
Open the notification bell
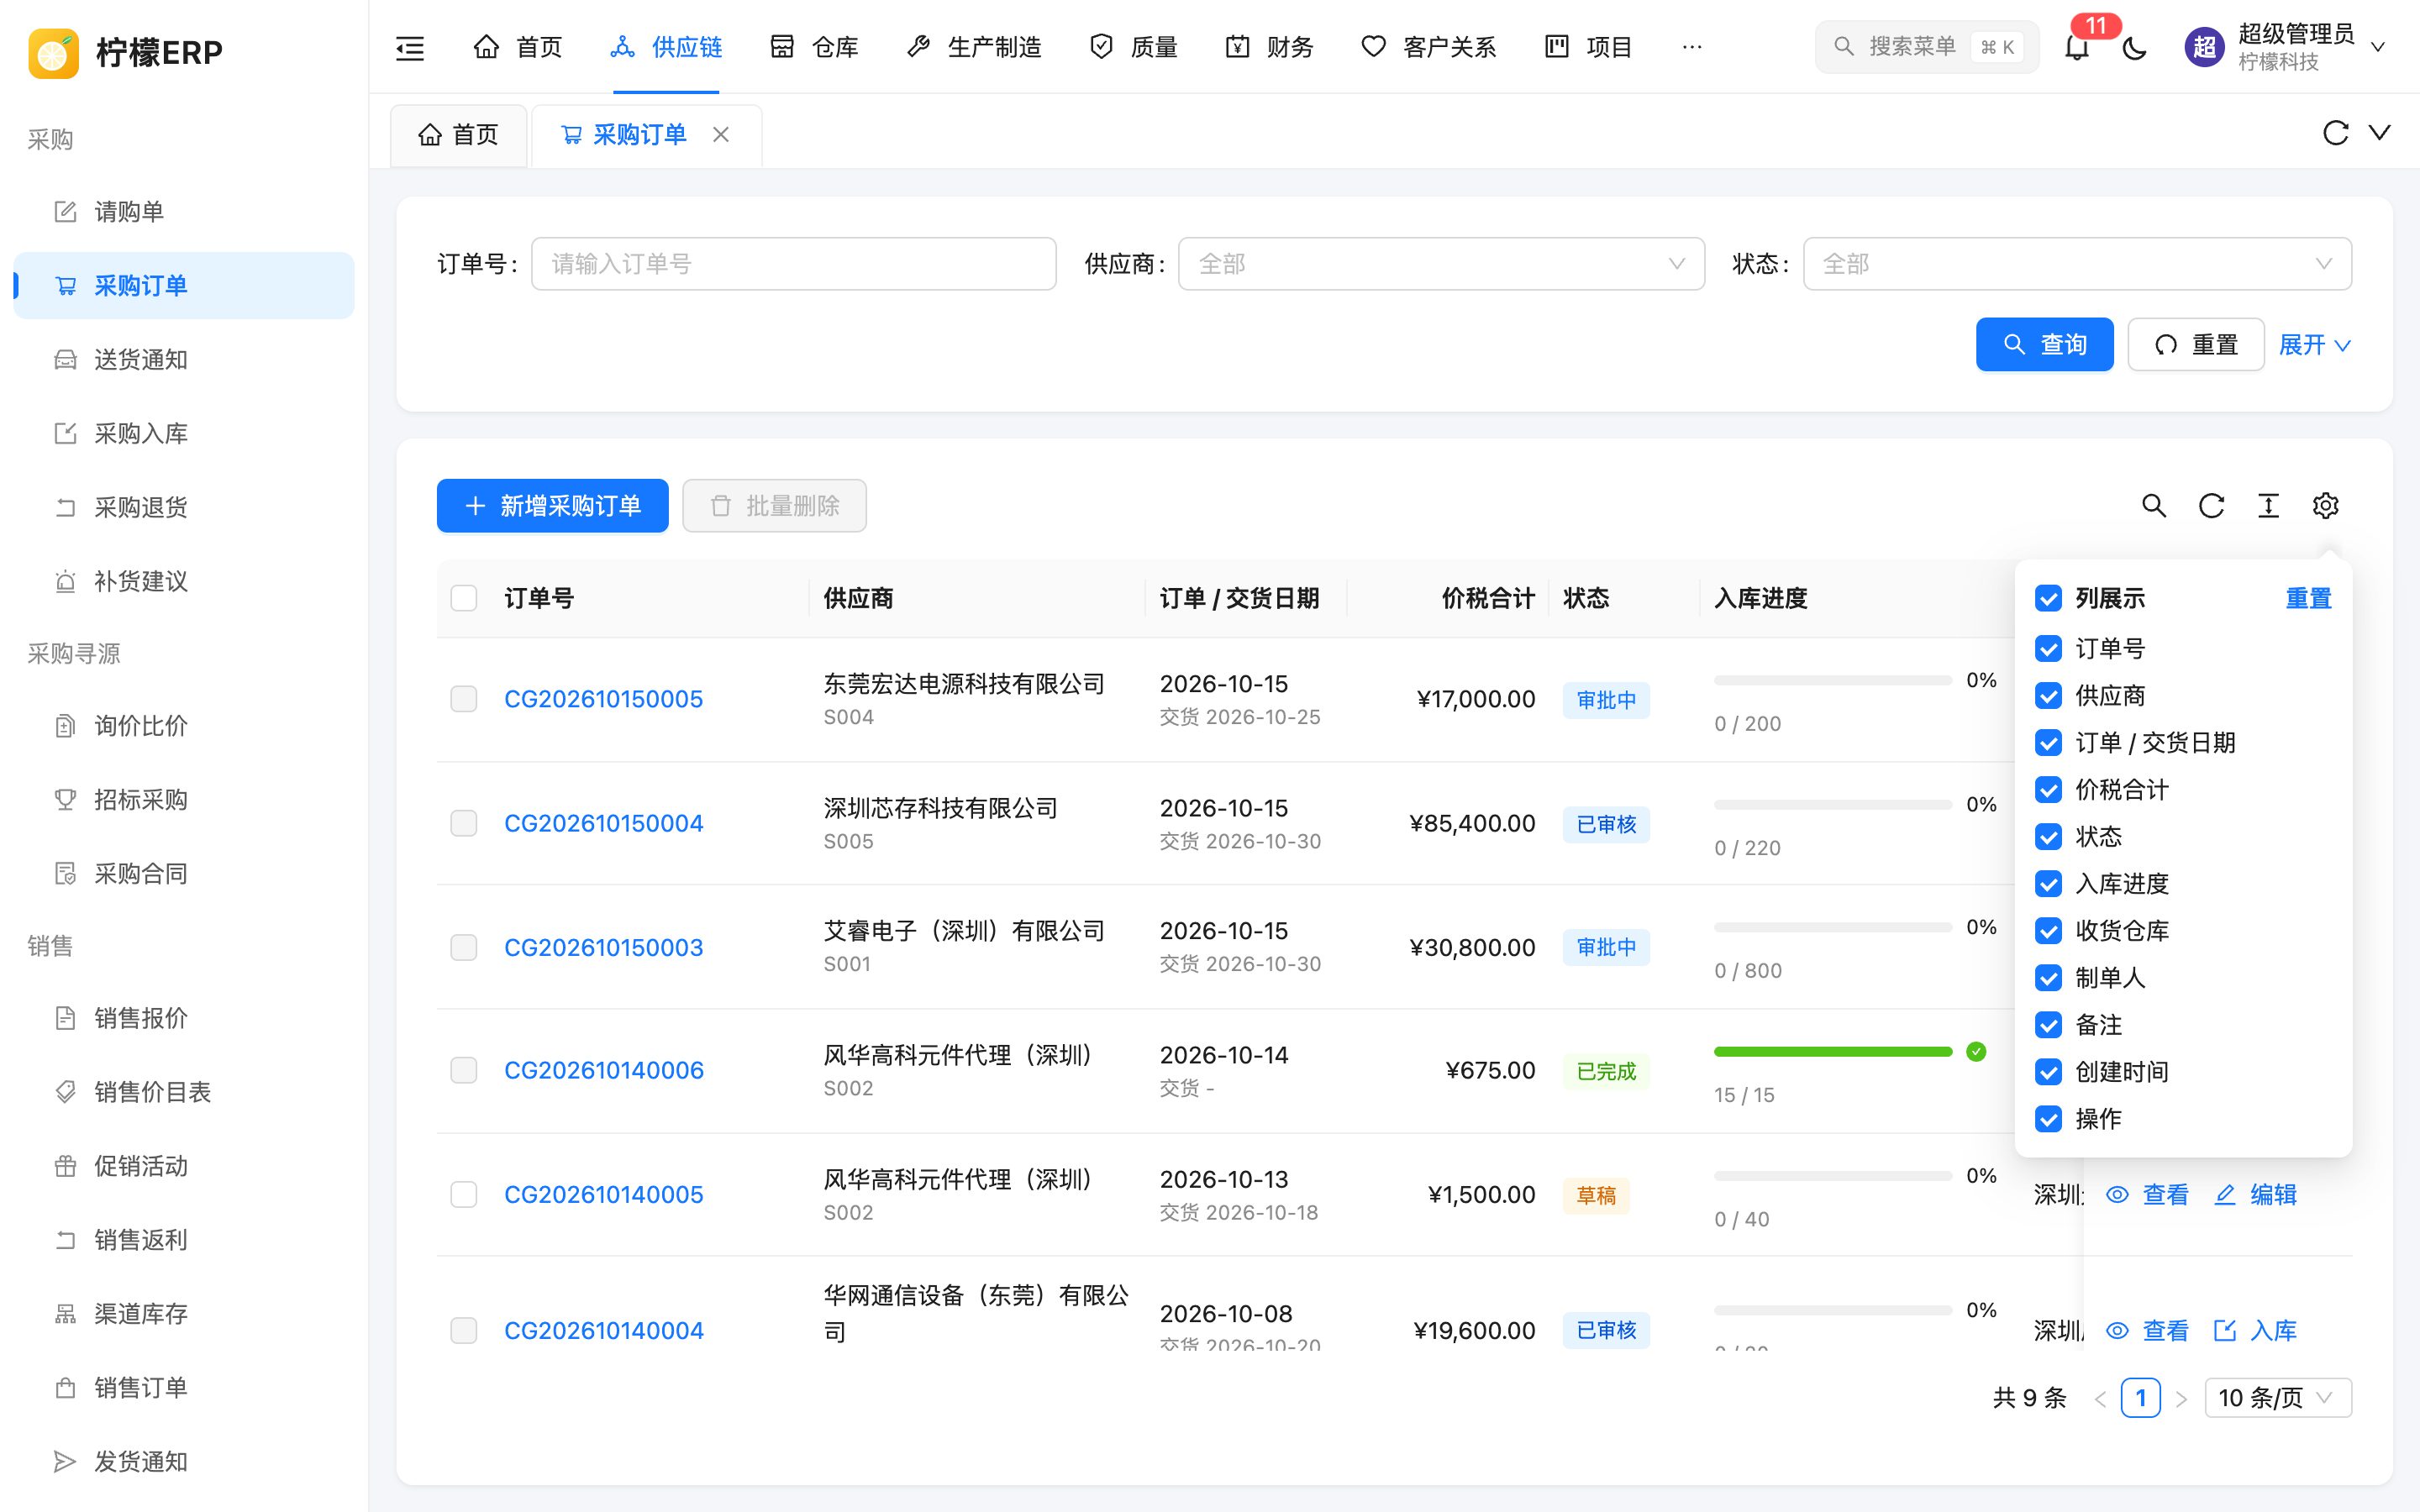[x=2077, y=47]
